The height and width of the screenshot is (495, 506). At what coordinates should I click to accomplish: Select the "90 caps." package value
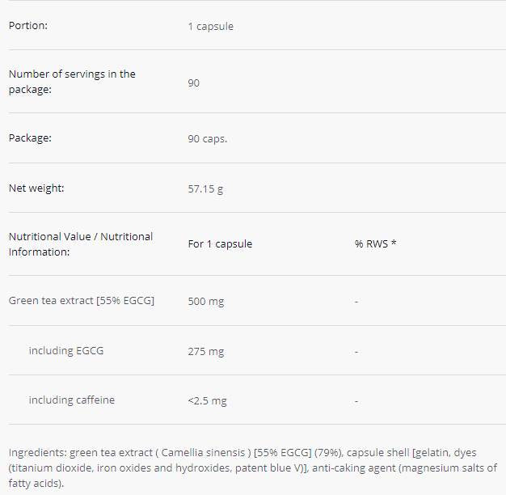coord(207,138)
